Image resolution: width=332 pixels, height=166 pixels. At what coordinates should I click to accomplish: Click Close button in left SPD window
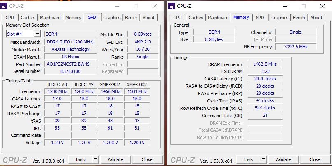coord(147,160)
